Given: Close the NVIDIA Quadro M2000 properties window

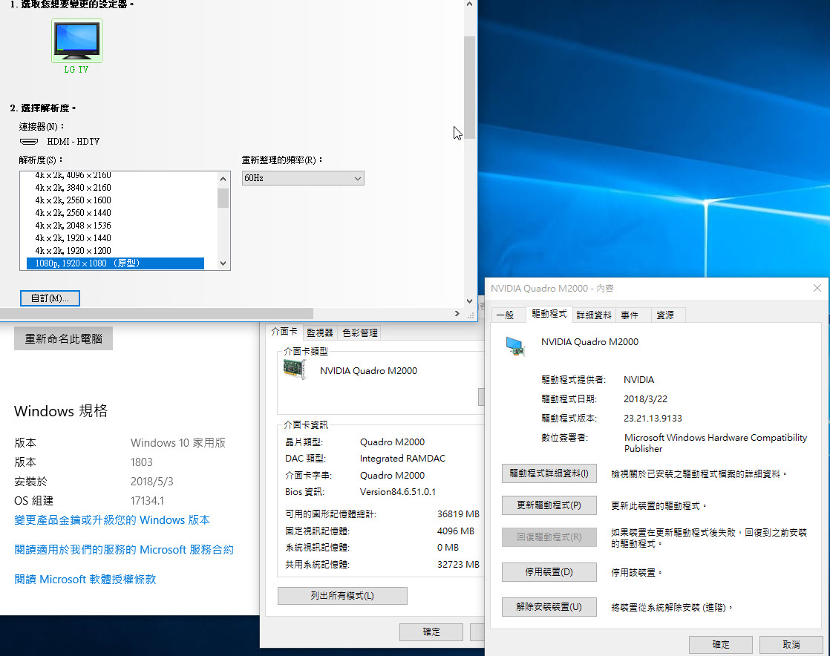Looking at the screenshot, I should click(817, 288).
